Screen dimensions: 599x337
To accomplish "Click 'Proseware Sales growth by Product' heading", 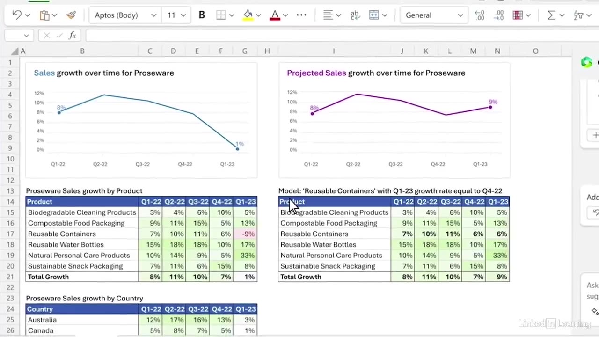I will pos(84,191).
